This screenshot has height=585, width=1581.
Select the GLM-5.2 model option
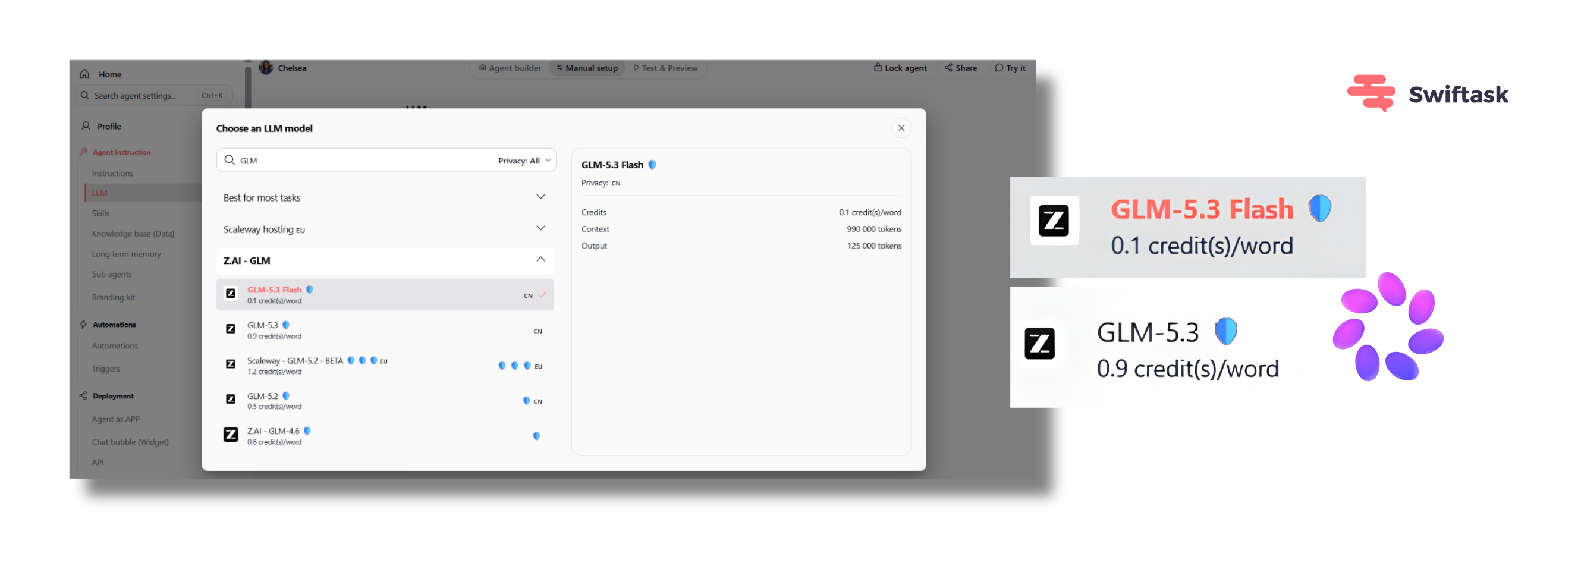(385, 400)
